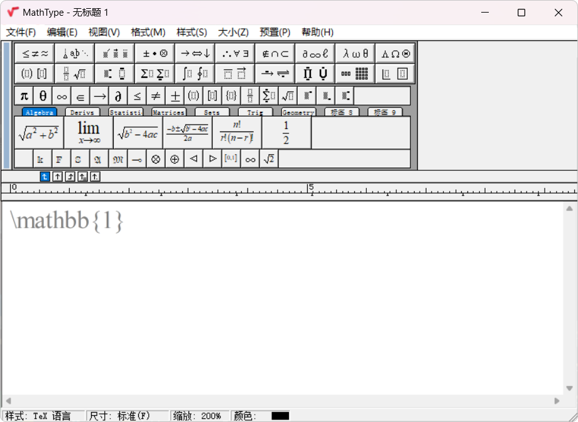This screenshot has height=422, width=578.
Task: Open the matrix templates palette
Action: tap(356, 74)
